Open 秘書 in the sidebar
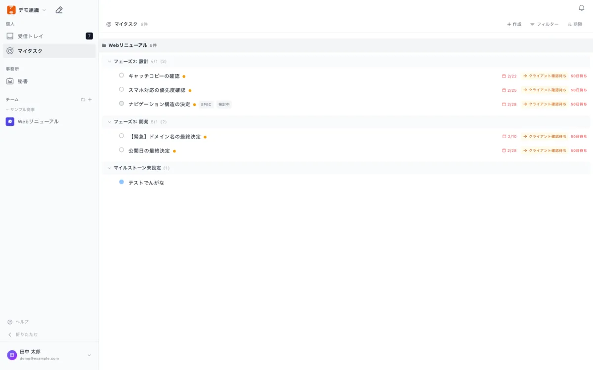Screen dimensions: 593x370 (49, 81)
